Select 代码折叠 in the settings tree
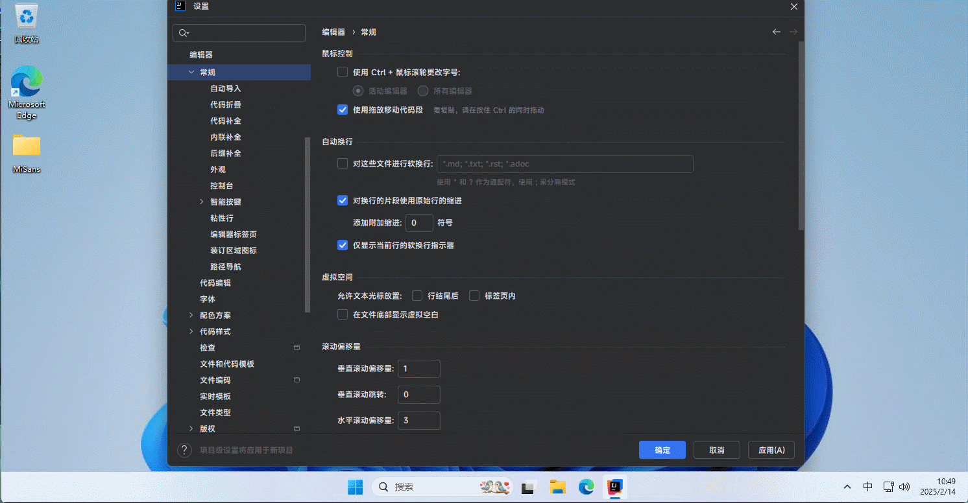Screen dimensions: 968x503 pyautogui.click(x=226, y=104)
